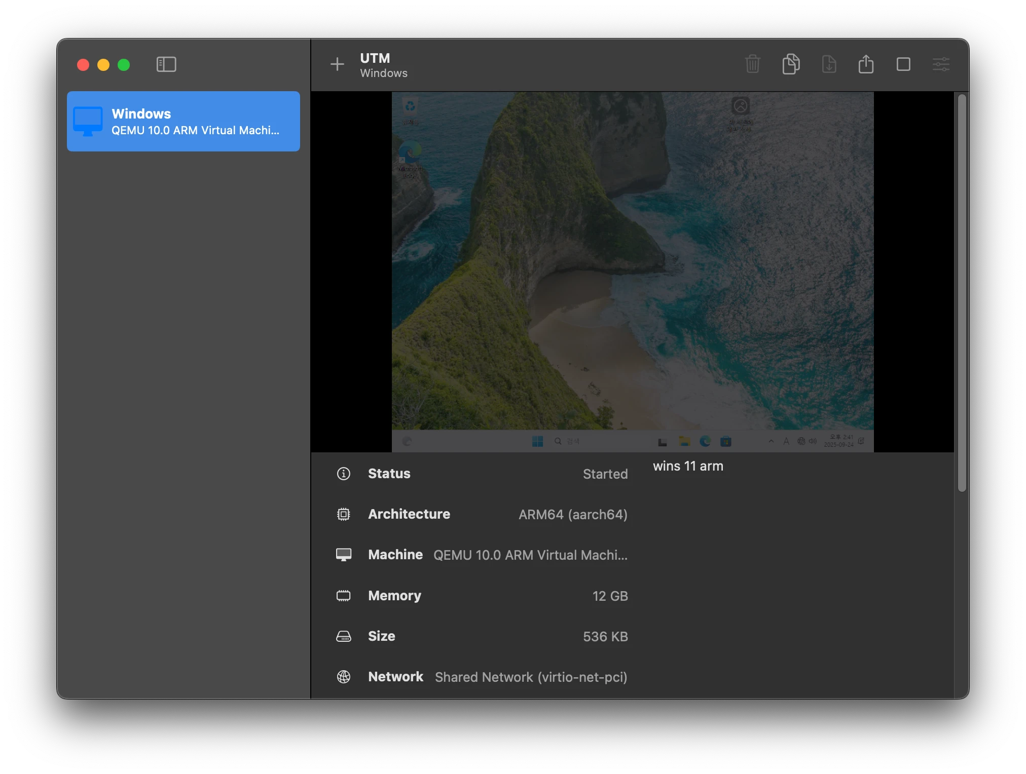Toggle the sidebar visibility icon
1026x774 pixels.
(166, 64)
